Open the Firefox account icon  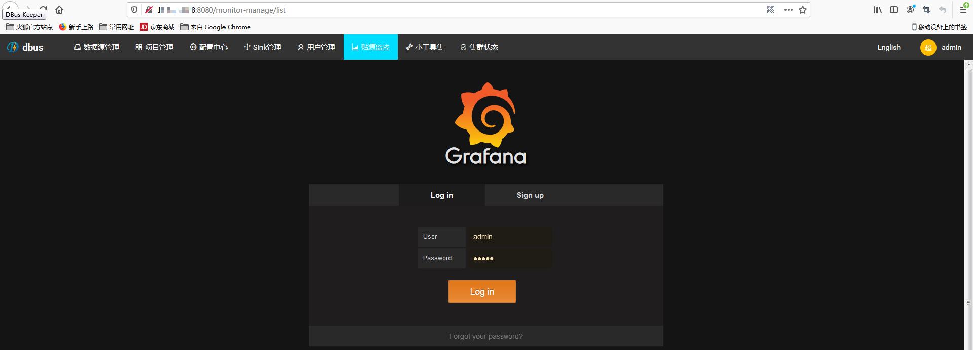tap(911, 10)
